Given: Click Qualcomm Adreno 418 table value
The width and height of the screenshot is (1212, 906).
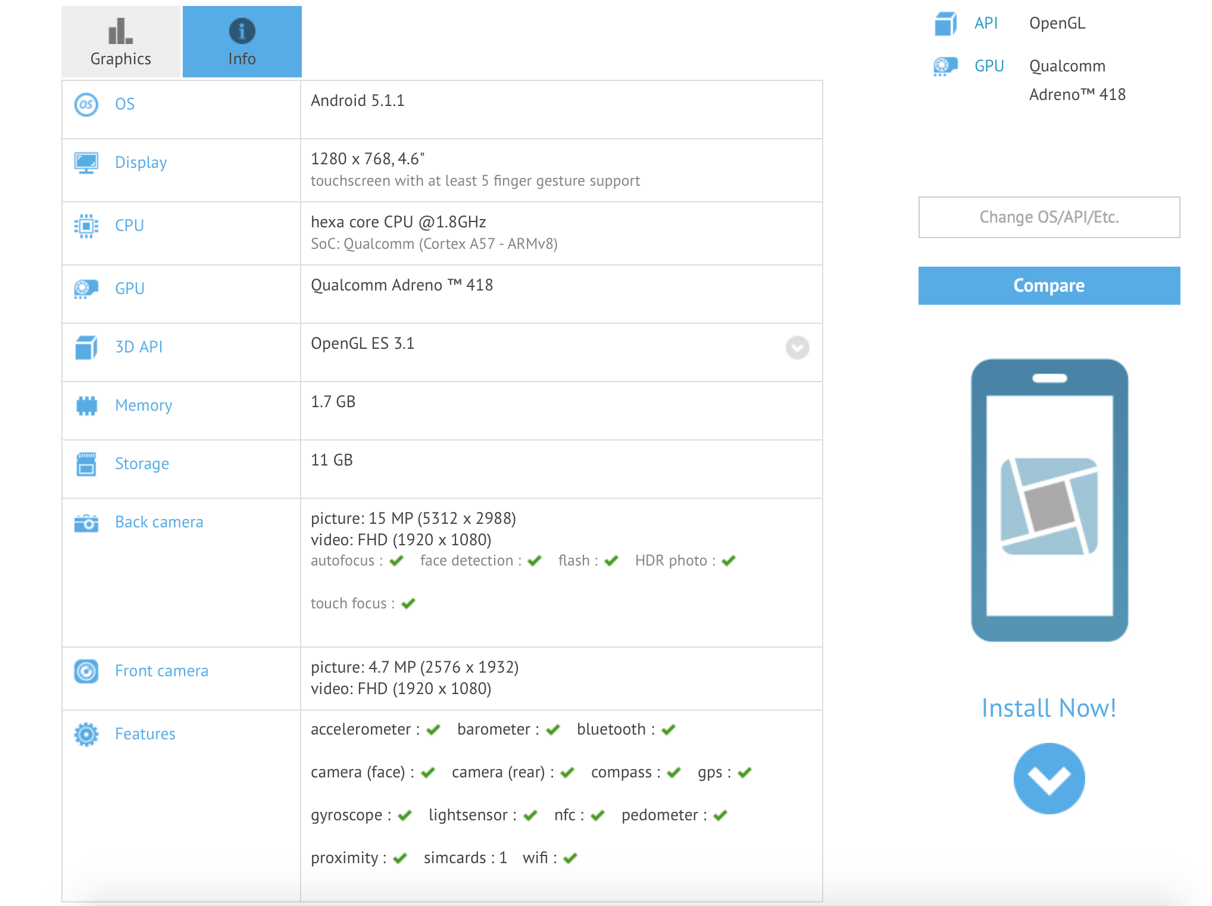Looking at the screenshot, I should (x=402, y=285).
